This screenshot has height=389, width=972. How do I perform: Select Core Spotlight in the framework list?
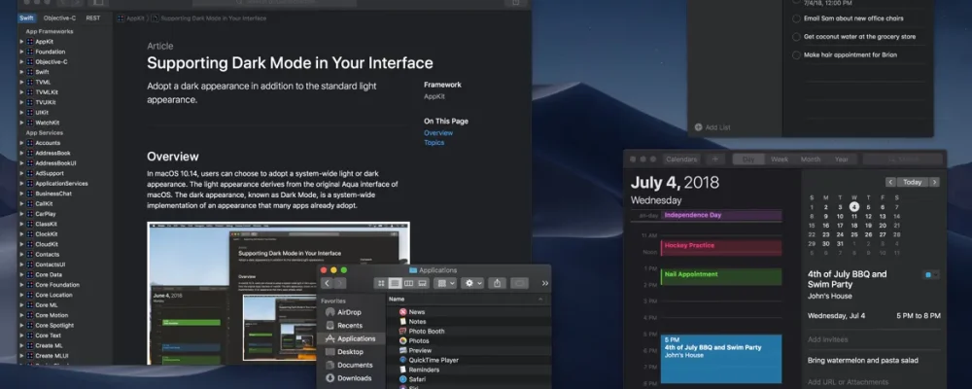(x=54, y=325)
